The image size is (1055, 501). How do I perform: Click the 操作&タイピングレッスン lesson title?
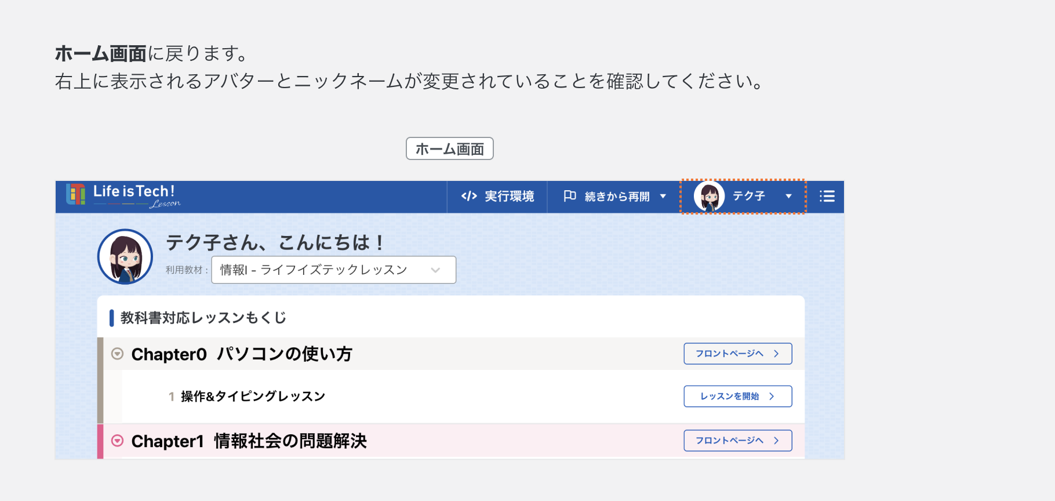click(253, 397)
